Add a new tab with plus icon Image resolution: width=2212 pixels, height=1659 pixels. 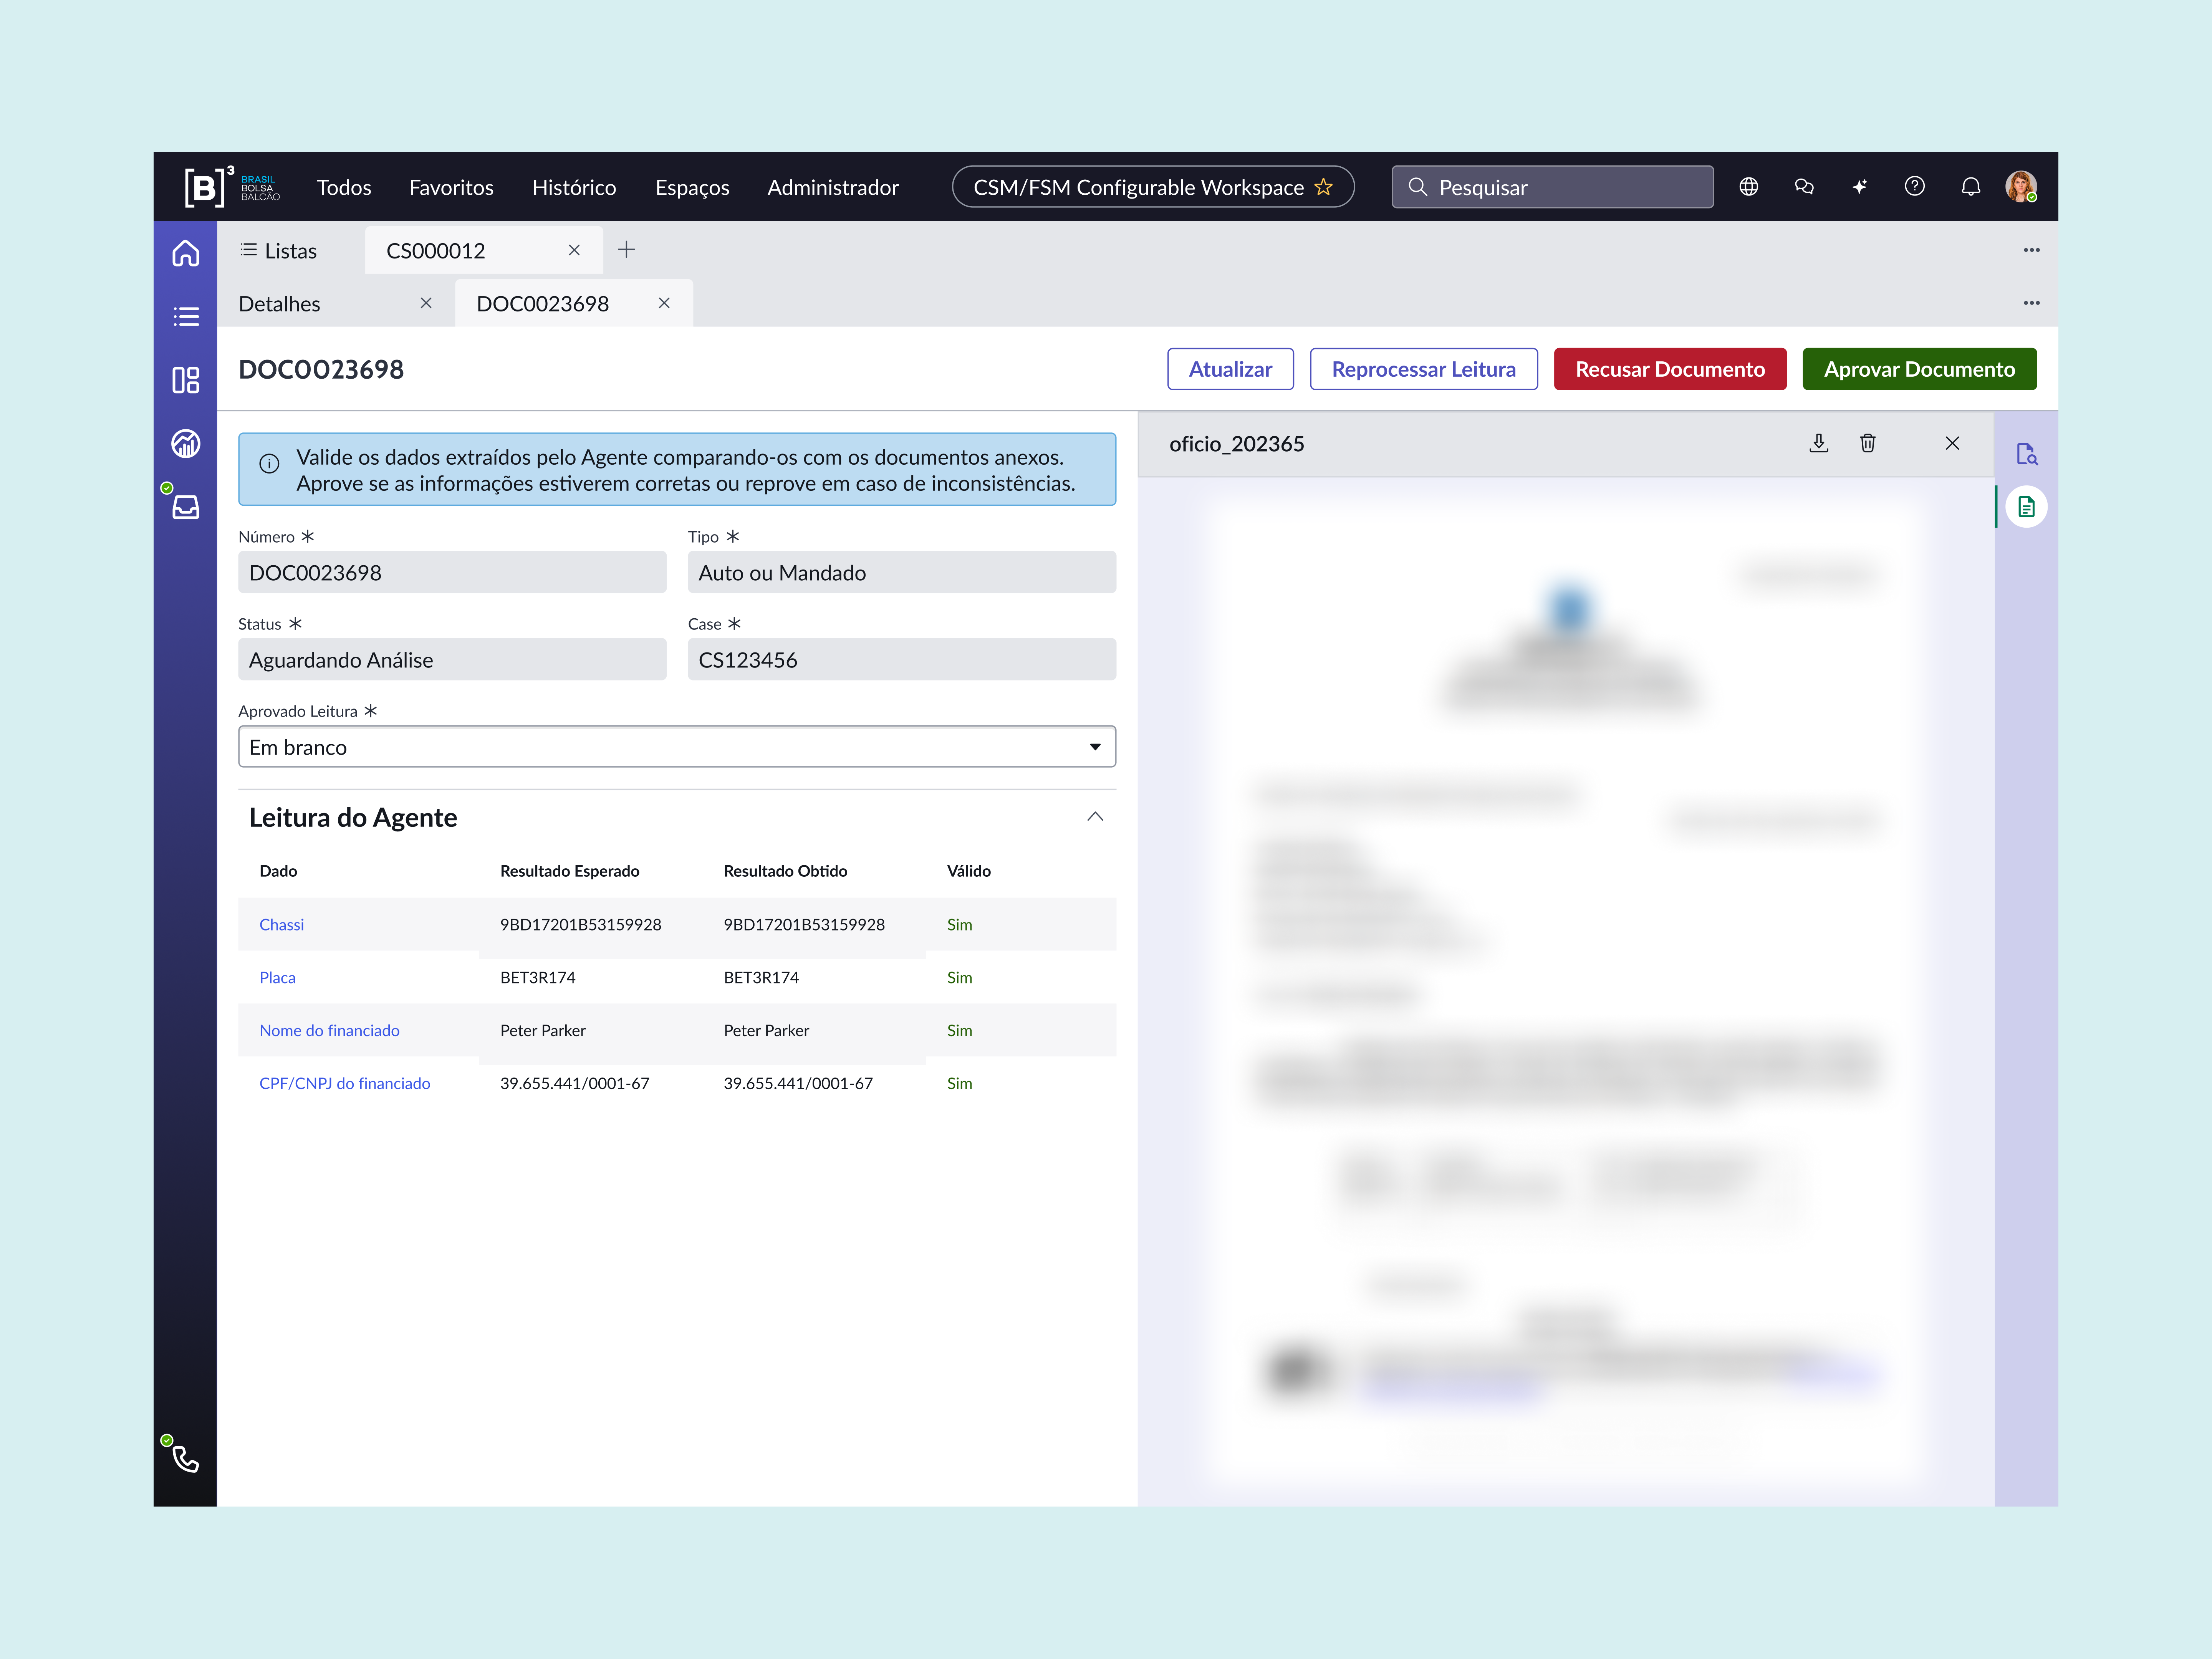tap(626, 250)
